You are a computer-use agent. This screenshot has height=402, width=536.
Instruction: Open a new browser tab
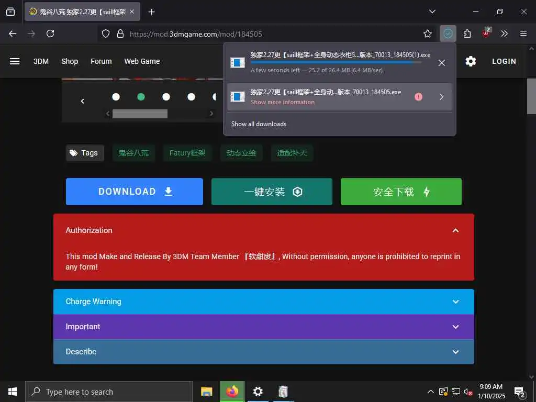pos(151,12)
